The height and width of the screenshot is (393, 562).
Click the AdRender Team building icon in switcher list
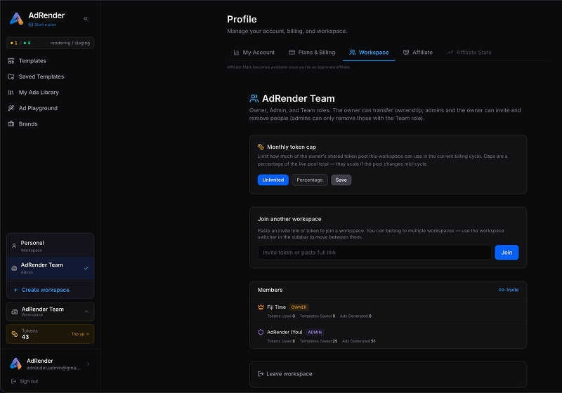click(x=14, y=268)
